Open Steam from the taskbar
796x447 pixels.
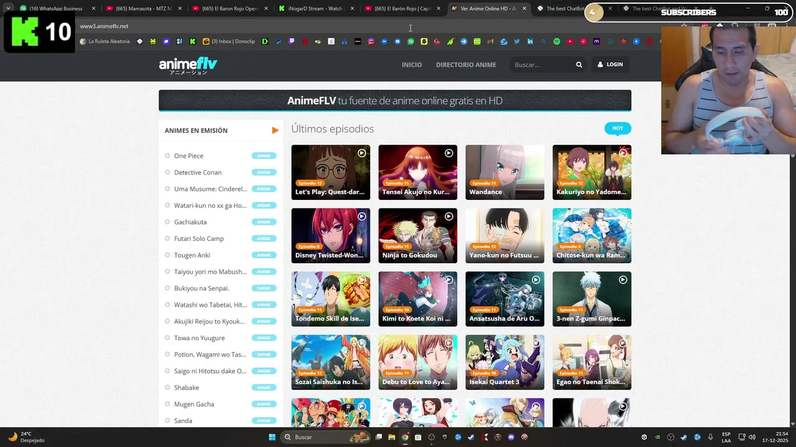(471, 437)
